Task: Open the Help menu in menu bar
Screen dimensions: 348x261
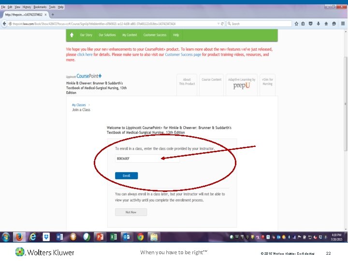Action: [60, 7]
